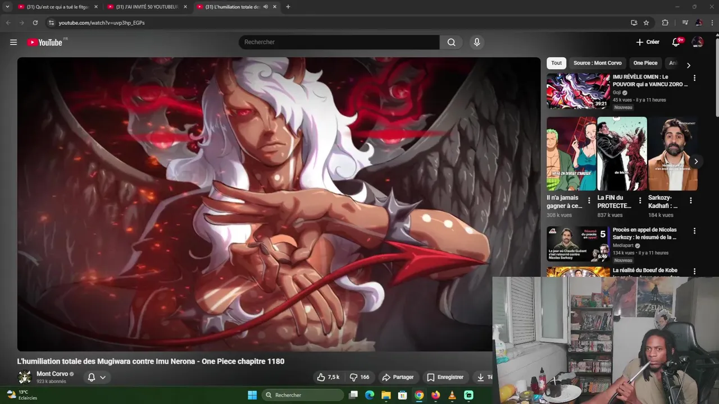Select the Tout filter chip

point(556,63)
